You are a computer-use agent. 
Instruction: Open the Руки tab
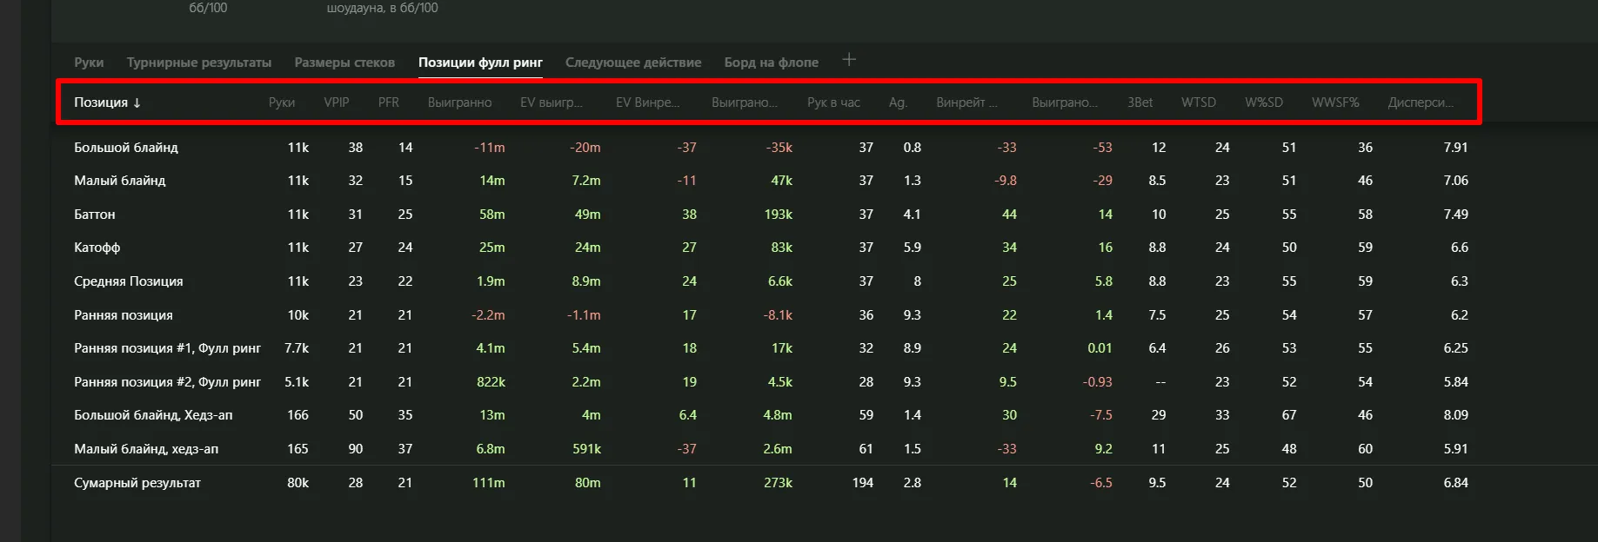(x=89, y=63)
